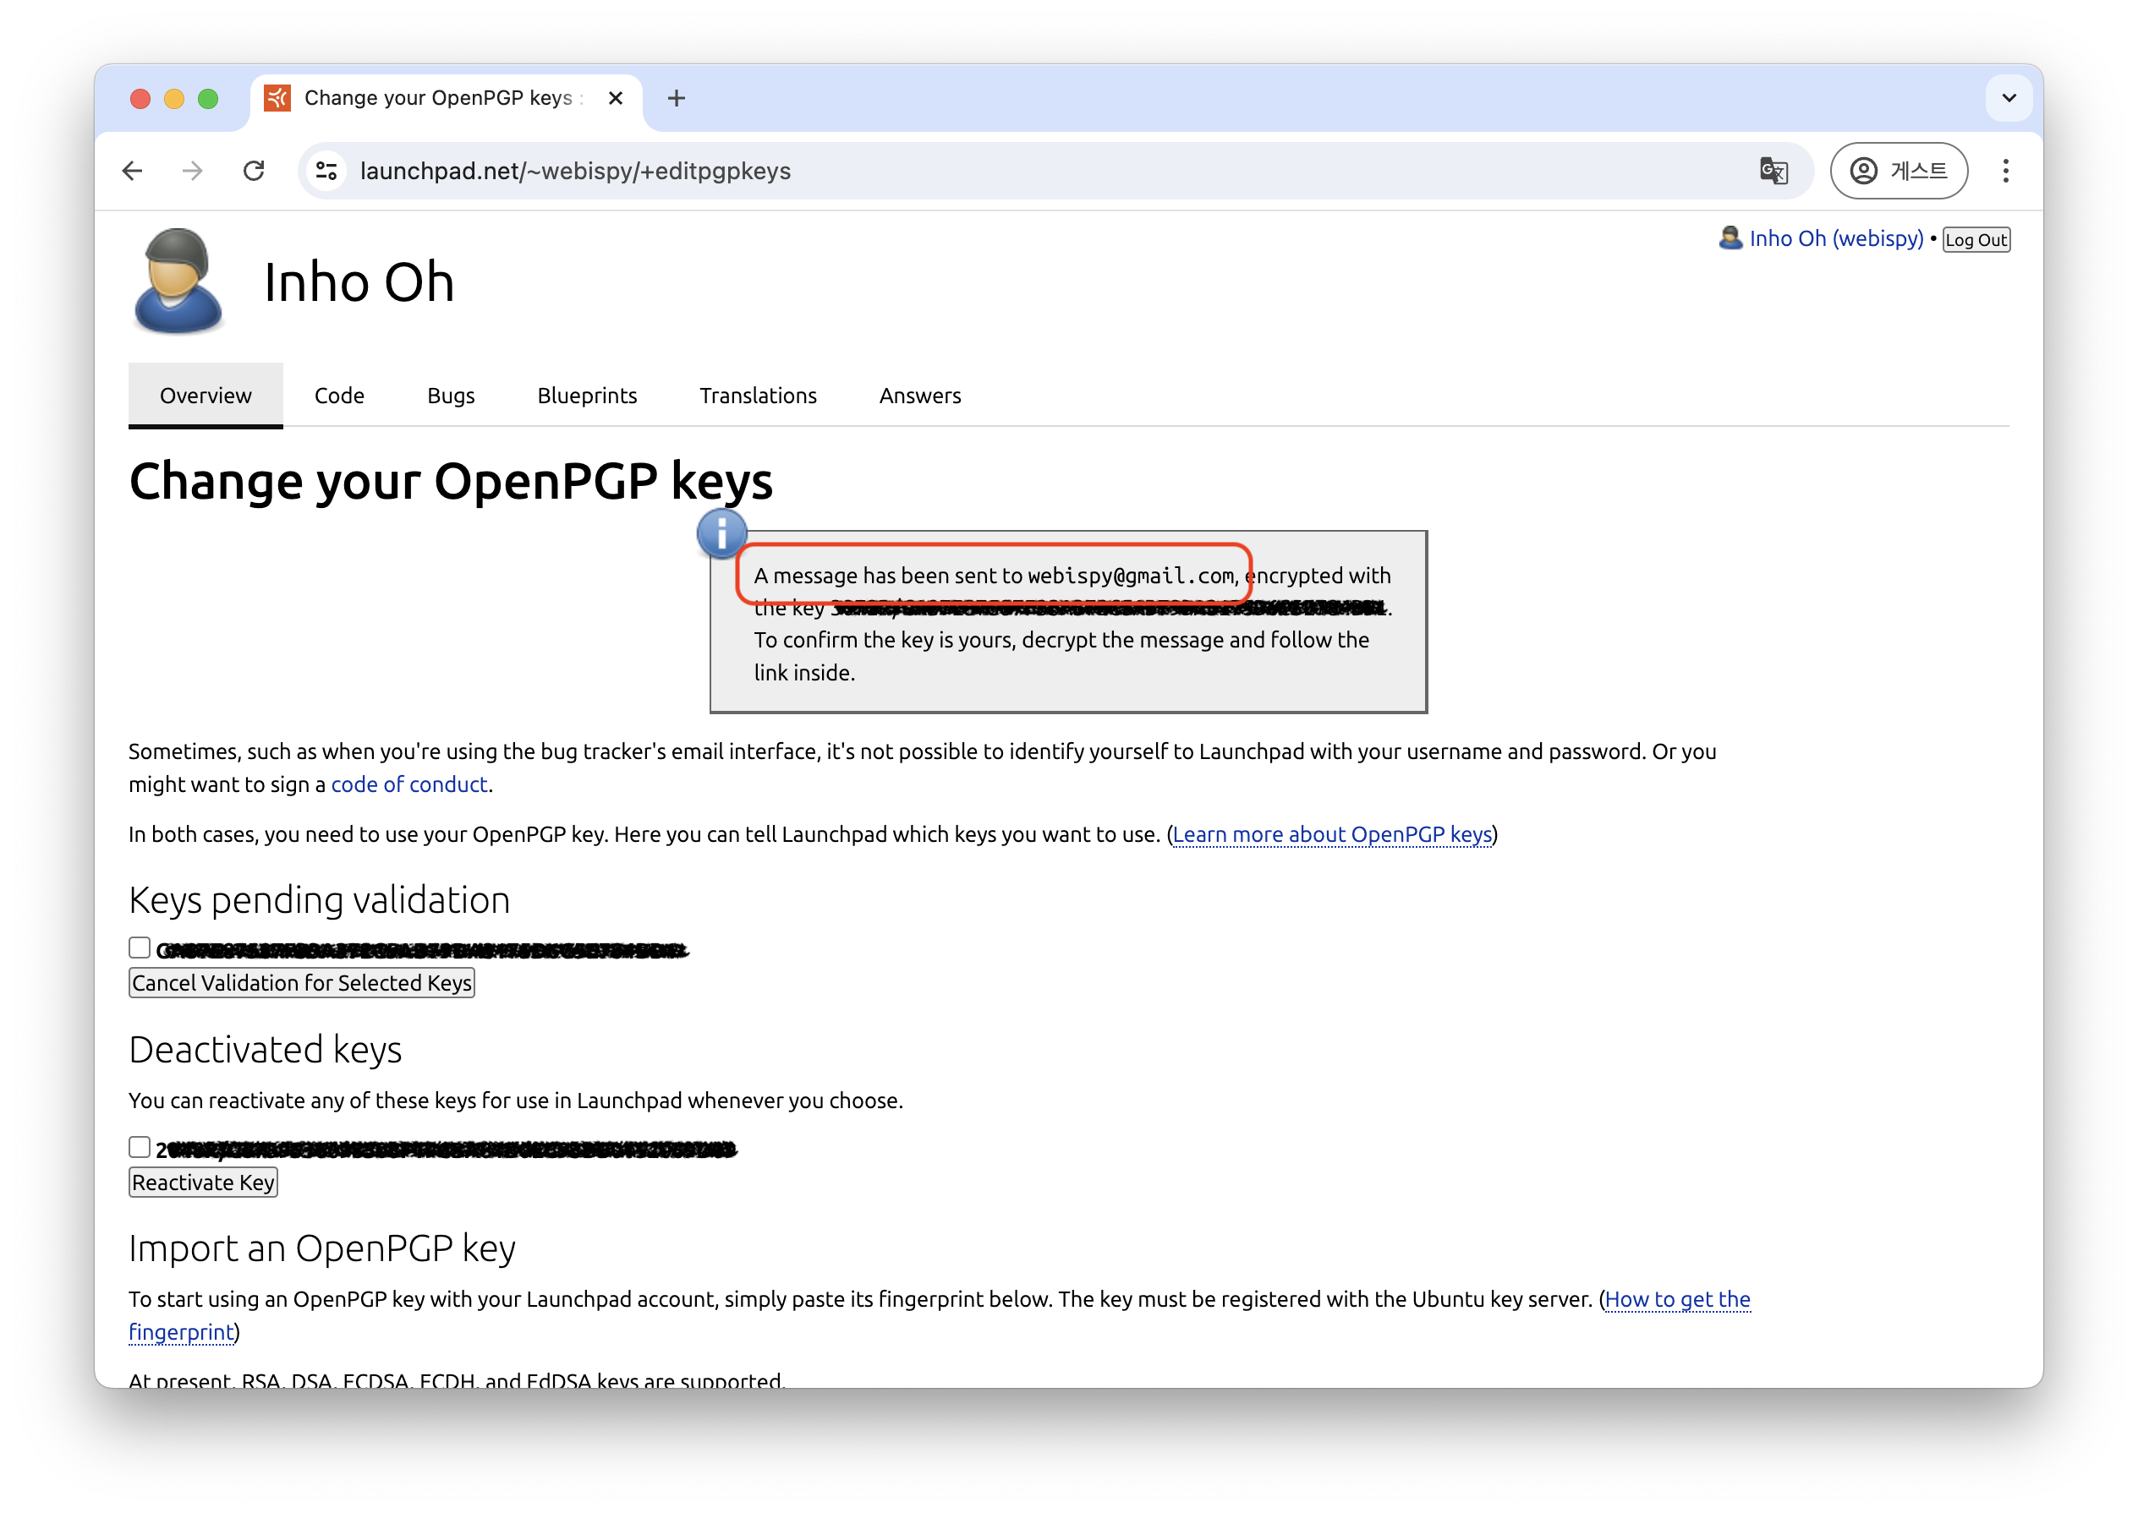Image resolution: width=2138 pixels, height=1513 pixels.
Task: Tick the deactivated key checkbox
Action: pyautogui.click(x=139, y=1147)
